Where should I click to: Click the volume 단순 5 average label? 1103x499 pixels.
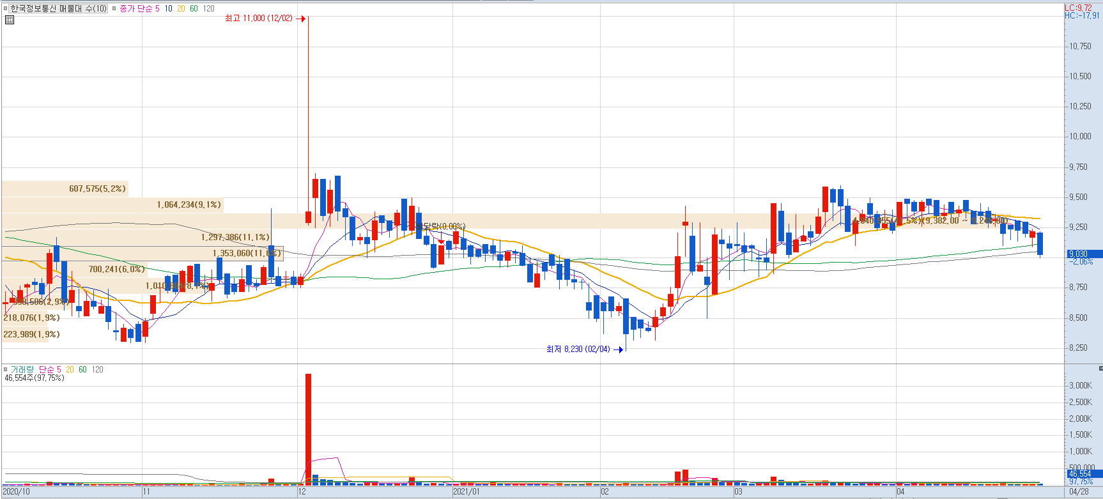click(50, 369)
